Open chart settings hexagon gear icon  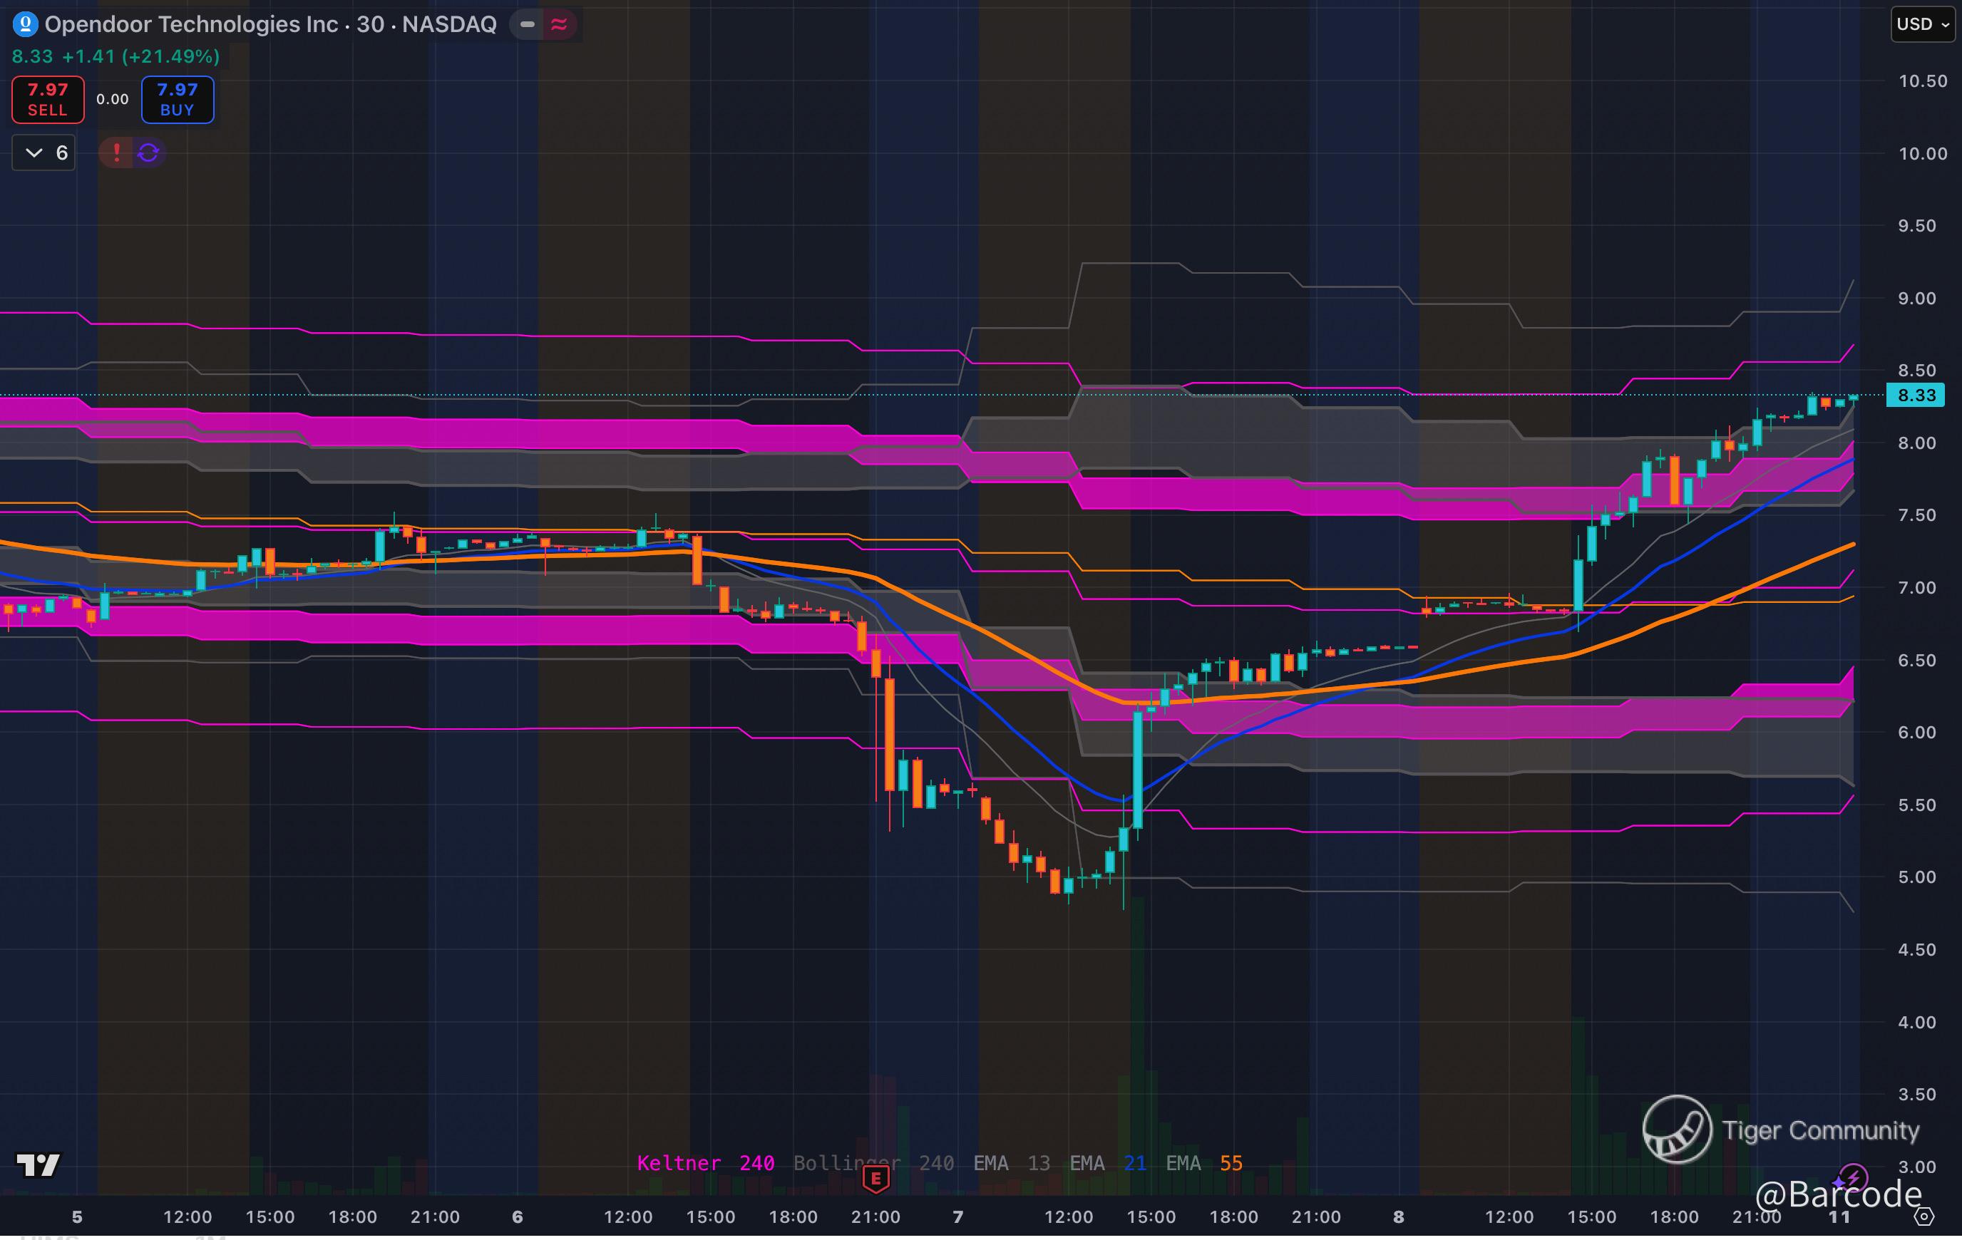pyautogui.click(x=1924, y=1217)
